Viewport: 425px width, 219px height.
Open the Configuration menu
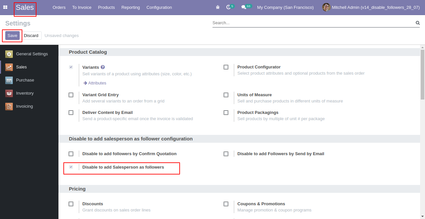(159, 7)
